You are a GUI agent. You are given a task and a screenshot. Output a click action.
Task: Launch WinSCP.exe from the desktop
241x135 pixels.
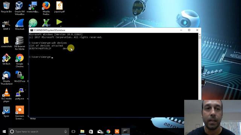[20, 76]
